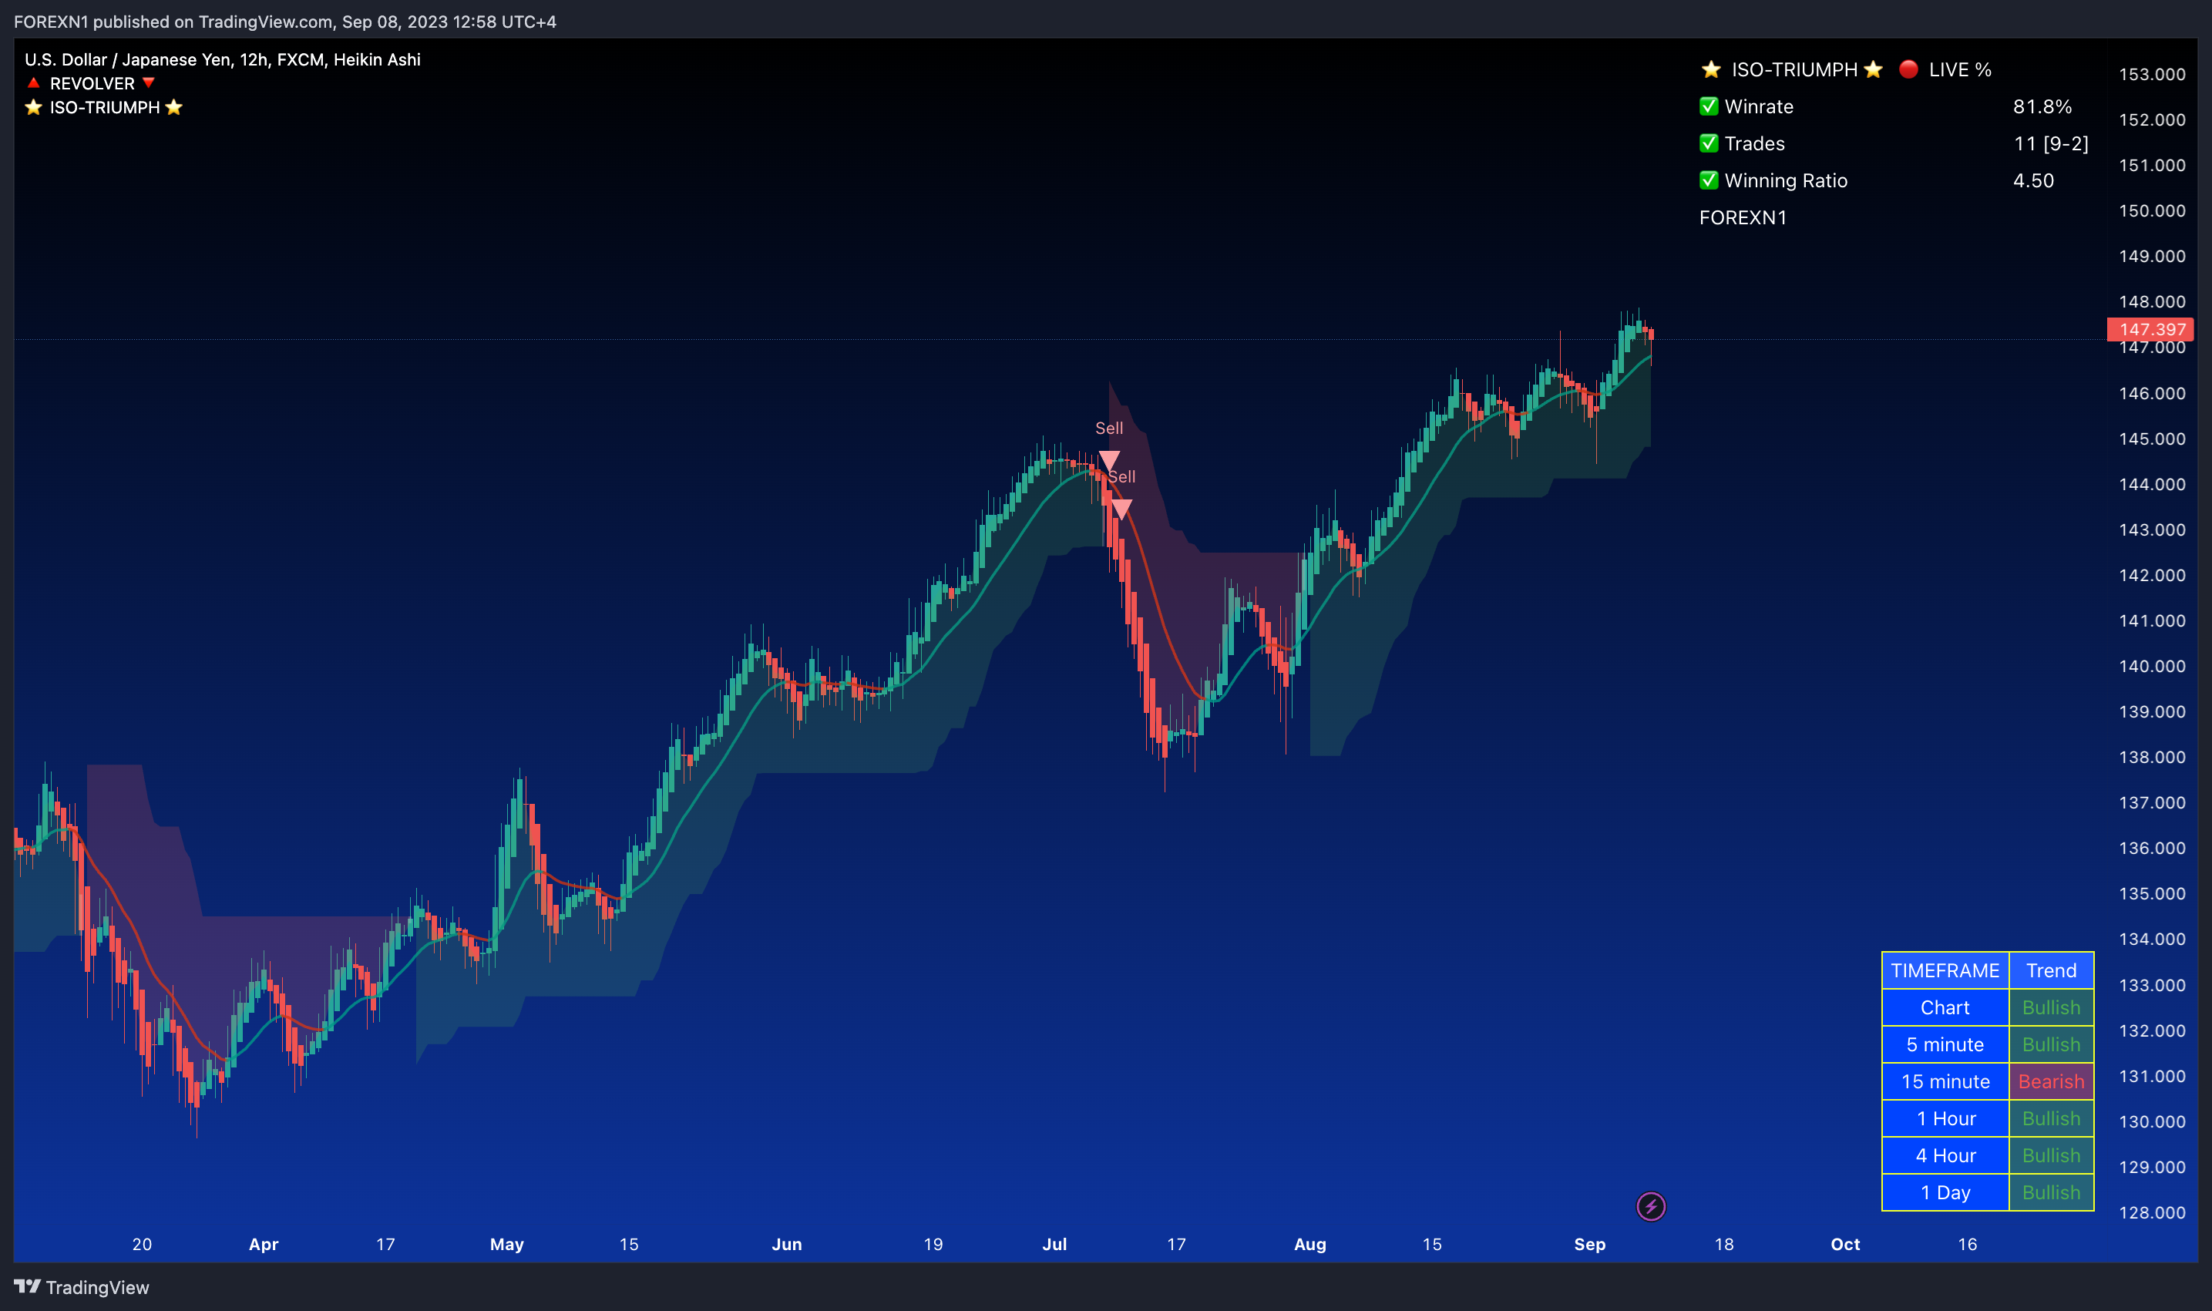Screen dimensions: 2212x1311
Task: Click the upper Sell signal triangle marker
Action: coord(1108,460)
